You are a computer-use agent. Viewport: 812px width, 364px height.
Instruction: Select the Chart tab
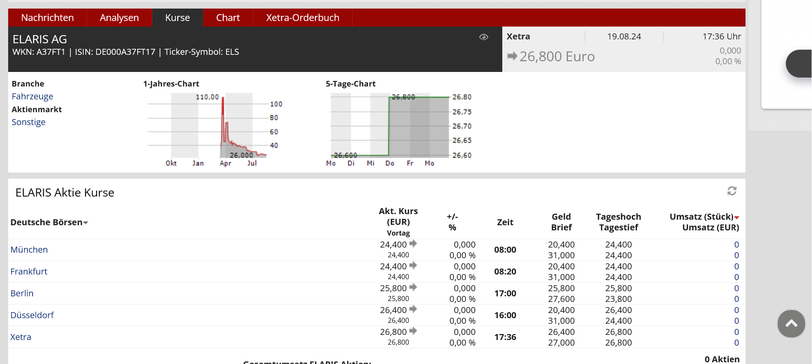228,18
